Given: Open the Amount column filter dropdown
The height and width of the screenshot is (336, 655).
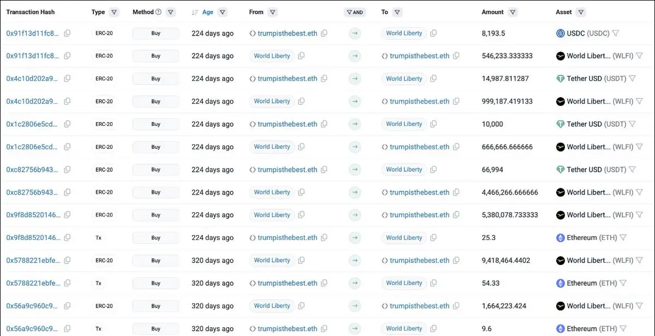Looking at the screenshot, I should tap(513, 12).
